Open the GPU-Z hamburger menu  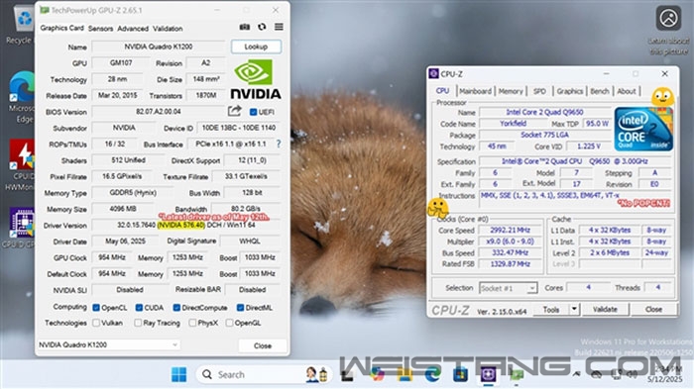coord(279,27)
